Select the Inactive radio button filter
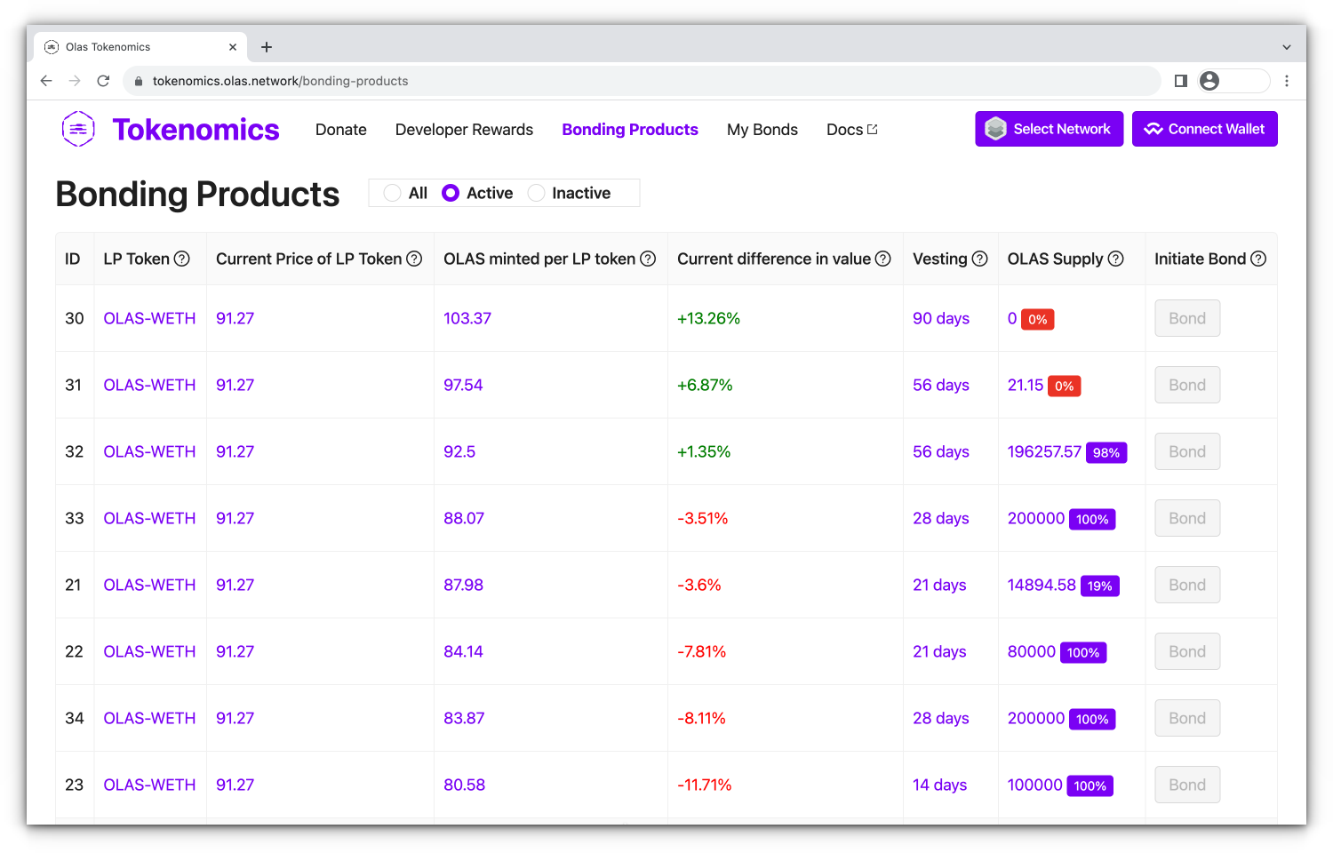The height and width of the screenshot is (853, 1333). [536, 193]
